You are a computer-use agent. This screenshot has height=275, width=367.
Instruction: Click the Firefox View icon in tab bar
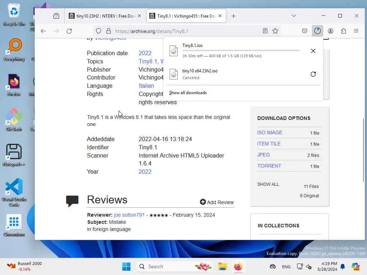tap(56, 16)
